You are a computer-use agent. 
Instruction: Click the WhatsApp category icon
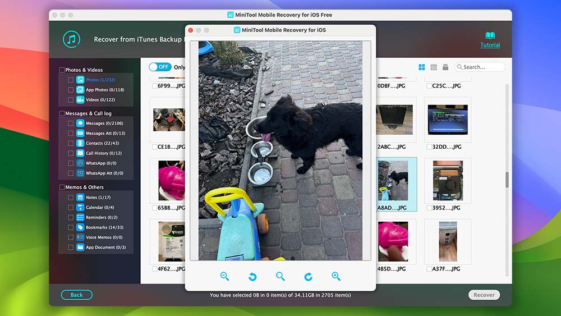click(80, 163)
